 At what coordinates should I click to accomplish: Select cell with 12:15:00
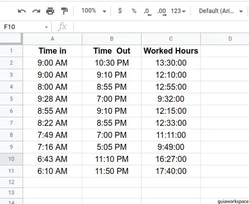pyautogui.click(x=171, y=111)
